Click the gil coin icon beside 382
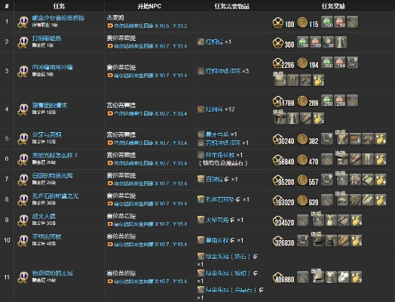The height and width of the screenshot is (302, 395). click(302, 139)
